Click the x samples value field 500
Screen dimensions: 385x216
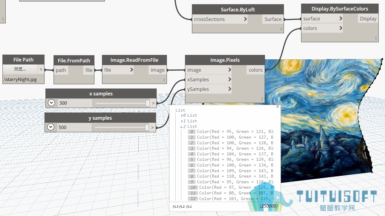click(75, 103)
